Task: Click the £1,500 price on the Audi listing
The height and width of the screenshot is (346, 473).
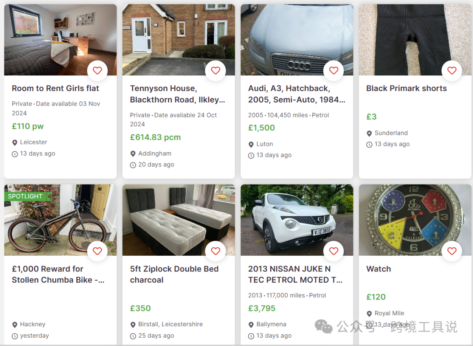Action: (x=262, y=128)
